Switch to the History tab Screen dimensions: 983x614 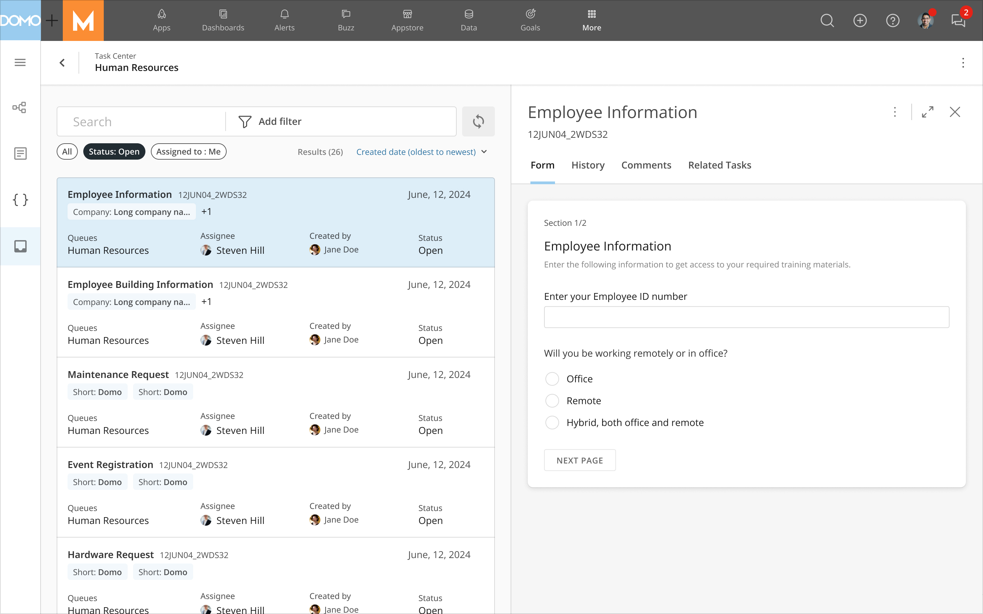click(x=588, y=165)
